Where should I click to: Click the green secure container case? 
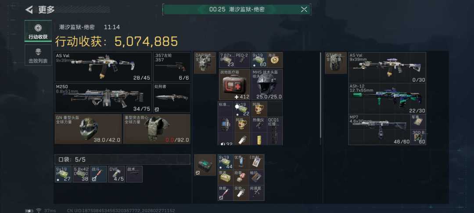tap(205, 165)
